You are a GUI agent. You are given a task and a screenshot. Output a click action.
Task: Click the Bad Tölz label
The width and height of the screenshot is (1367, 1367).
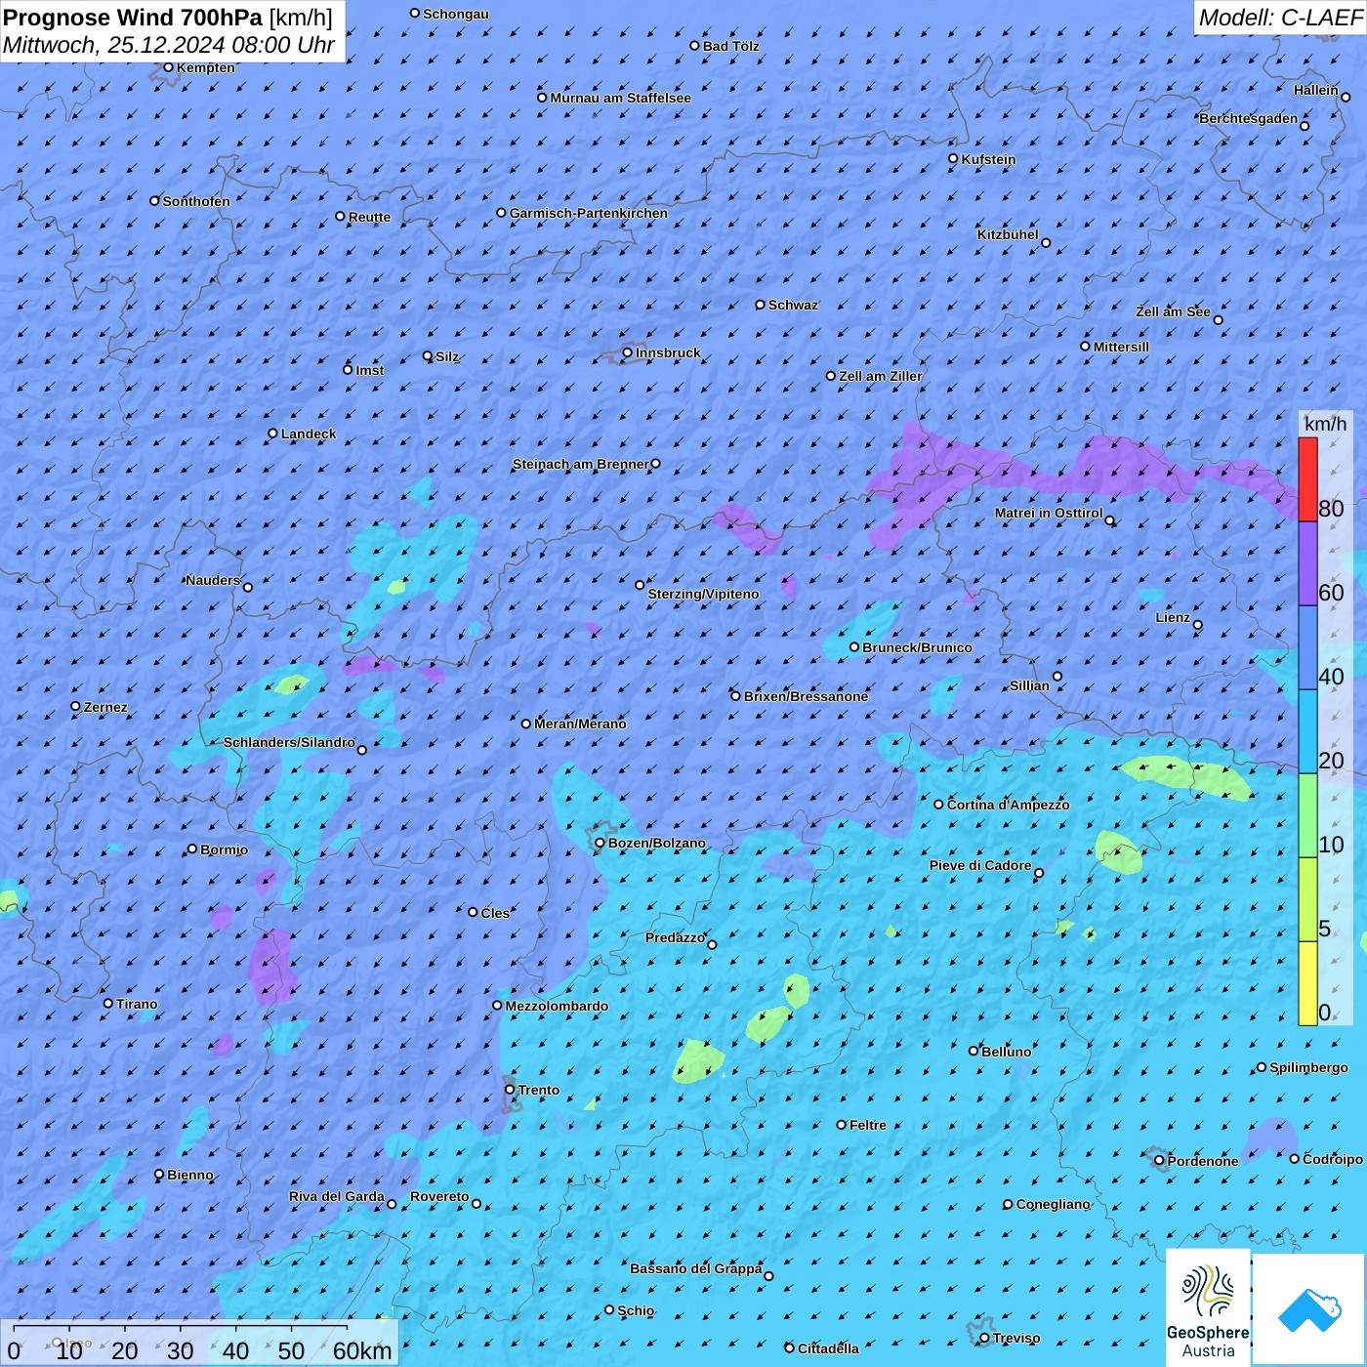730,46
